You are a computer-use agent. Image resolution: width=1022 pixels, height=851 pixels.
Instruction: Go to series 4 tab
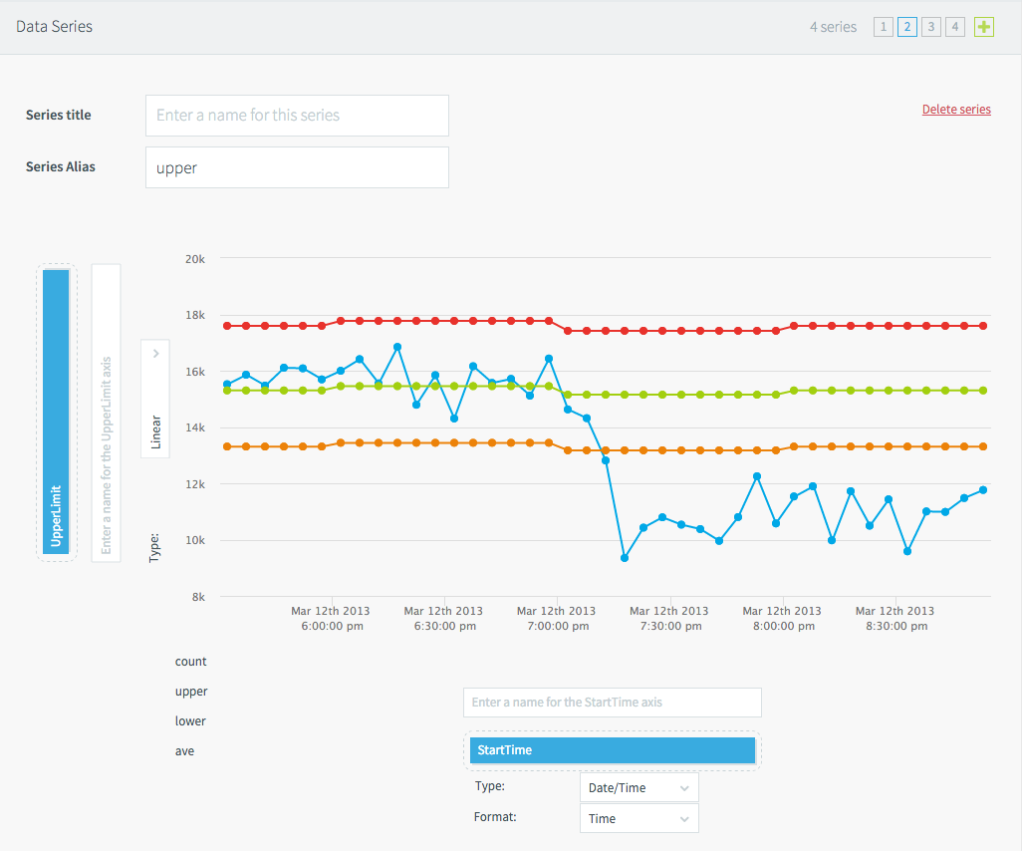[954, 27]
